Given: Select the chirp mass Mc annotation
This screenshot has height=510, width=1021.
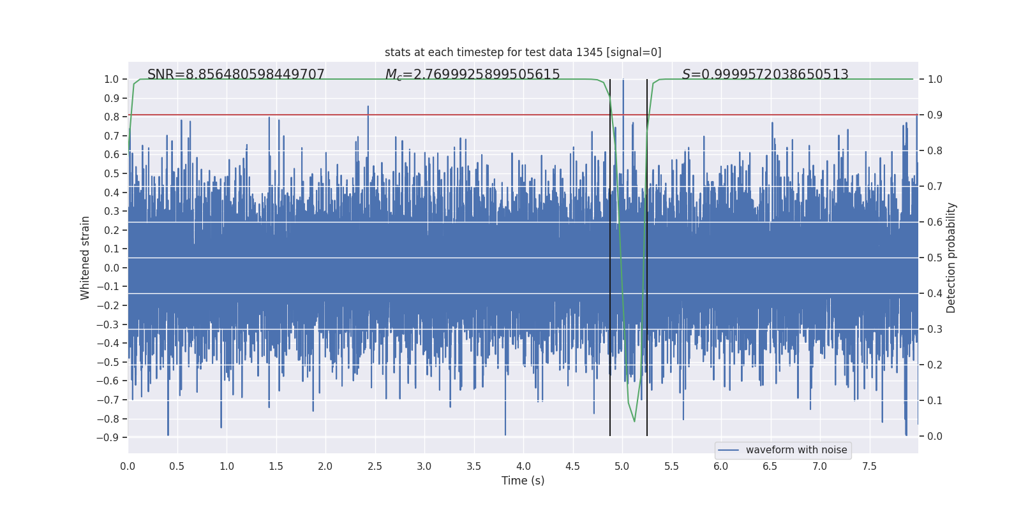Looking at the screenshot, I should click(472, 75).
